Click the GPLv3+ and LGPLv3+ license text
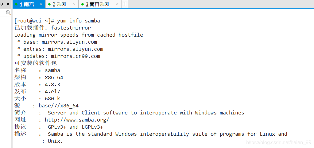The width and height of the screenshot is (314, 148). (76, 127)
